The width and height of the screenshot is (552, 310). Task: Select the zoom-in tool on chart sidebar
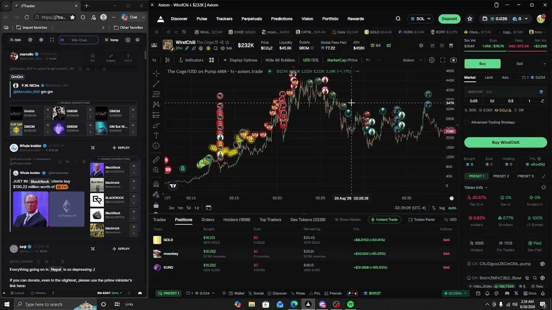(156, 170)
